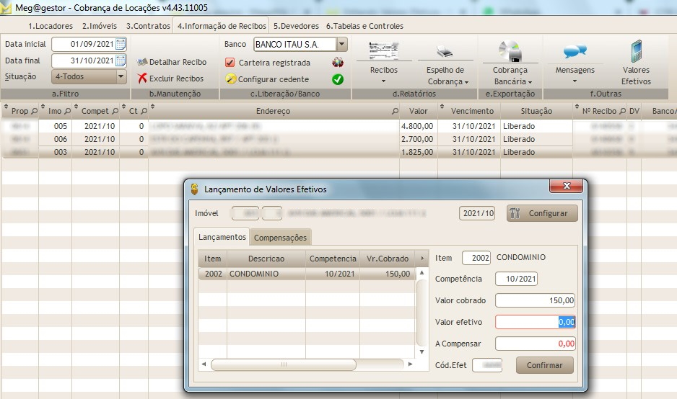Click the Configurar button in dialog
This screenshot has height=399, width=677.
542,213
